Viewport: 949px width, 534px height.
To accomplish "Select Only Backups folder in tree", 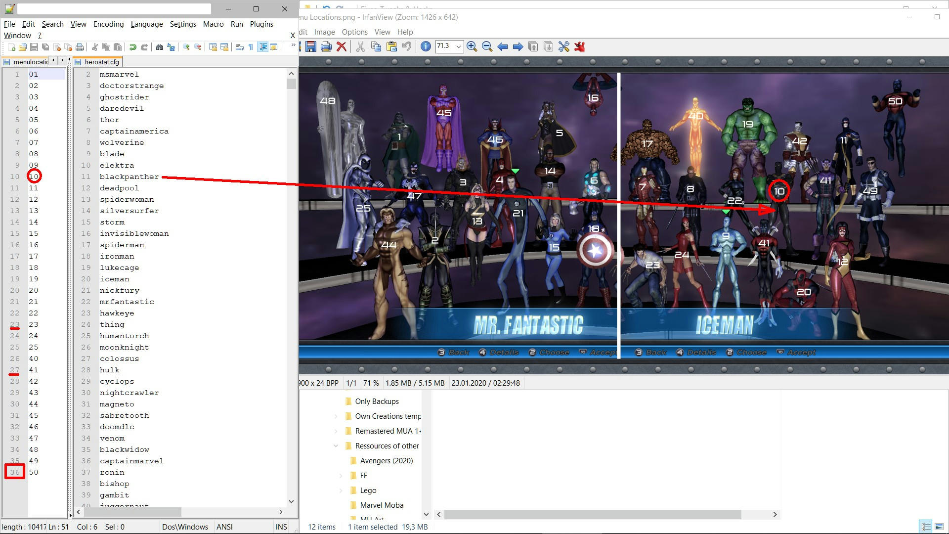I will pos(377,401).
